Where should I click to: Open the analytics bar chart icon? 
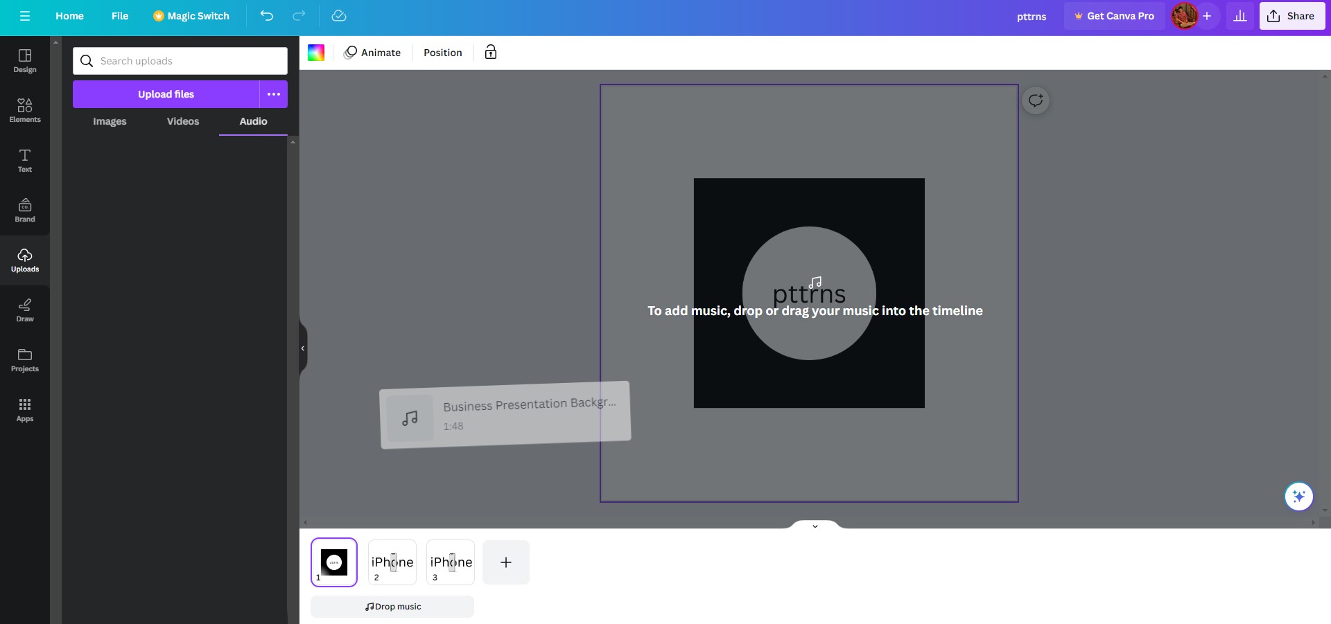click(1240, 16)
